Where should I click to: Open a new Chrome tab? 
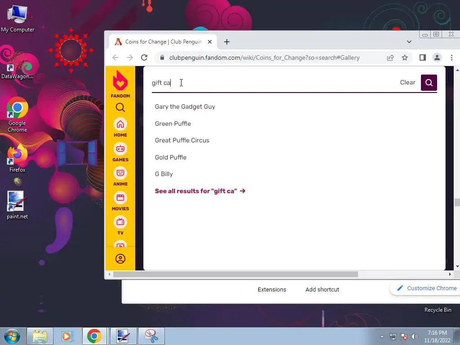[x=227, y=42]
